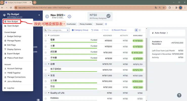Click the NT$500 available pill for 電費
The image size is (187, 101).
coord(138,41)
